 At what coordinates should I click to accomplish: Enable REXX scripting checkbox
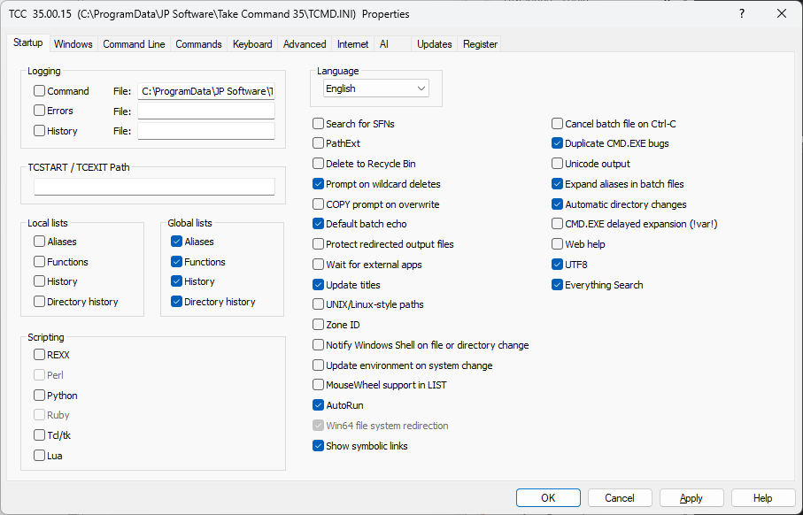point(40,355)
